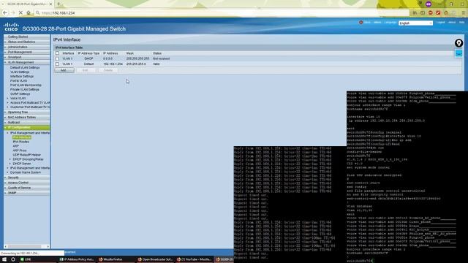Open the Firefox library icon
This screenshot has width=468, height=263.
[x=415, y=13]
